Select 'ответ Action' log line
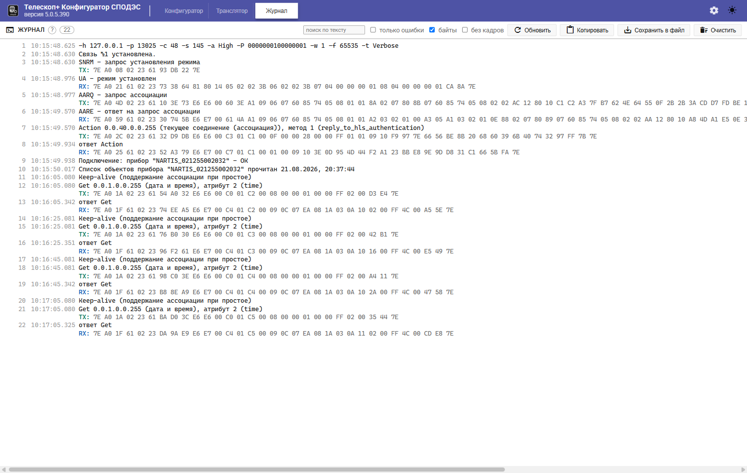The image size is (747, 473). coord(101,144)
